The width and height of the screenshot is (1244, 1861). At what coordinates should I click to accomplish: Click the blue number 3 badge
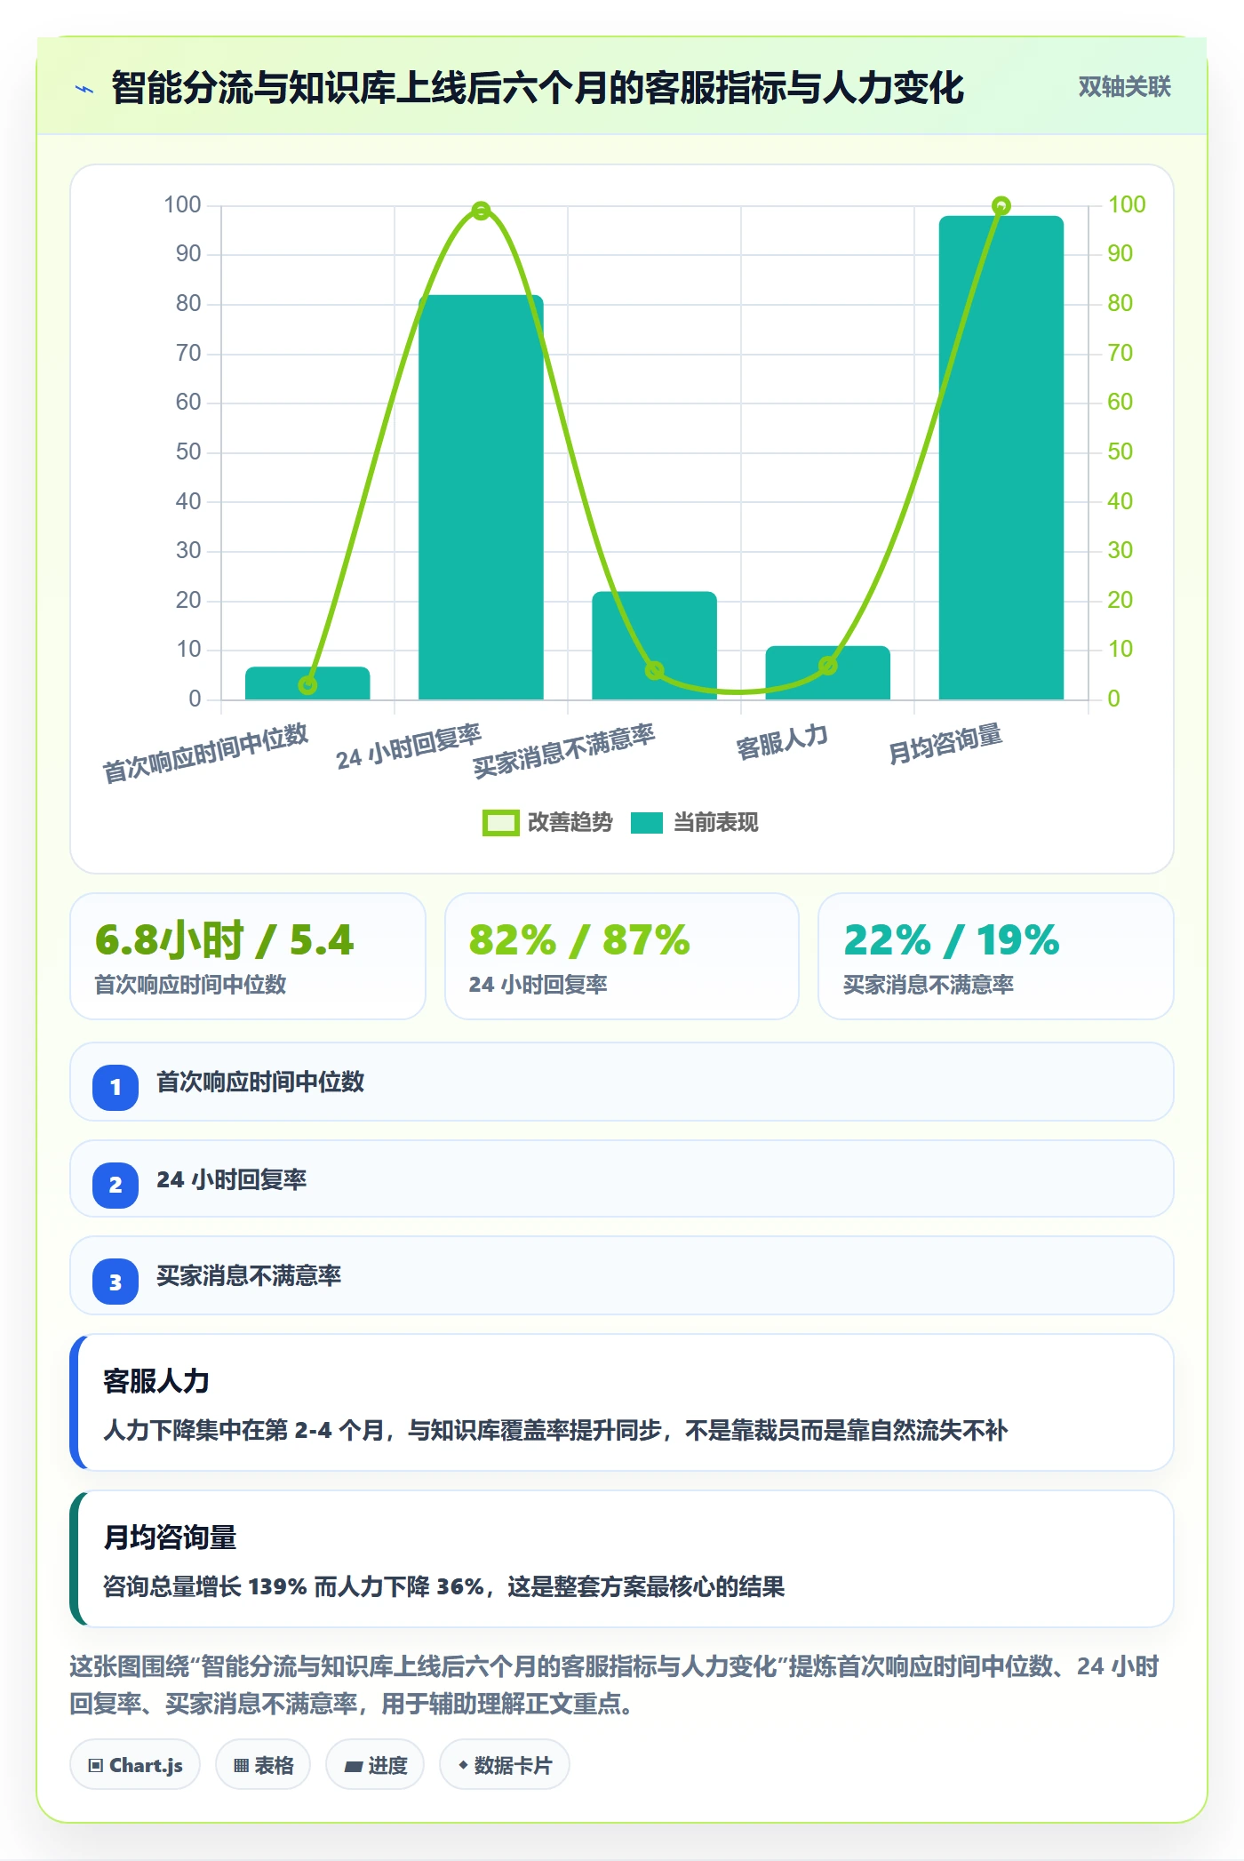(x=116, y=1282)
